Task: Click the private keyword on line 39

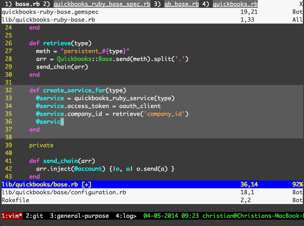Action: point(41,145)
